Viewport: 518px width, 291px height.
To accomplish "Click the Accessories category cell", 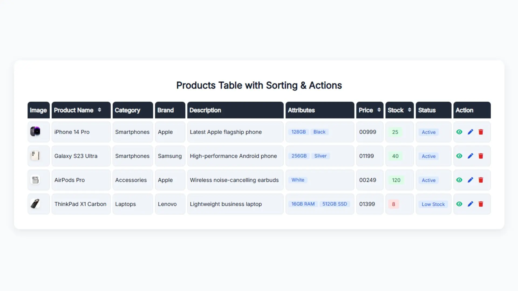I will tap(133, 180).
